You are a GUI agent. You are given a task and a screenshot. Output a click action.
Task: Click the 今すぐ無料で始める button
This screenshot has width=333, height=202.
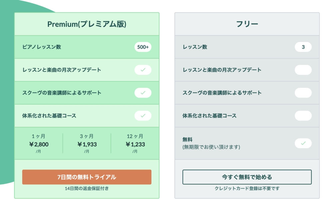point(247,177)
